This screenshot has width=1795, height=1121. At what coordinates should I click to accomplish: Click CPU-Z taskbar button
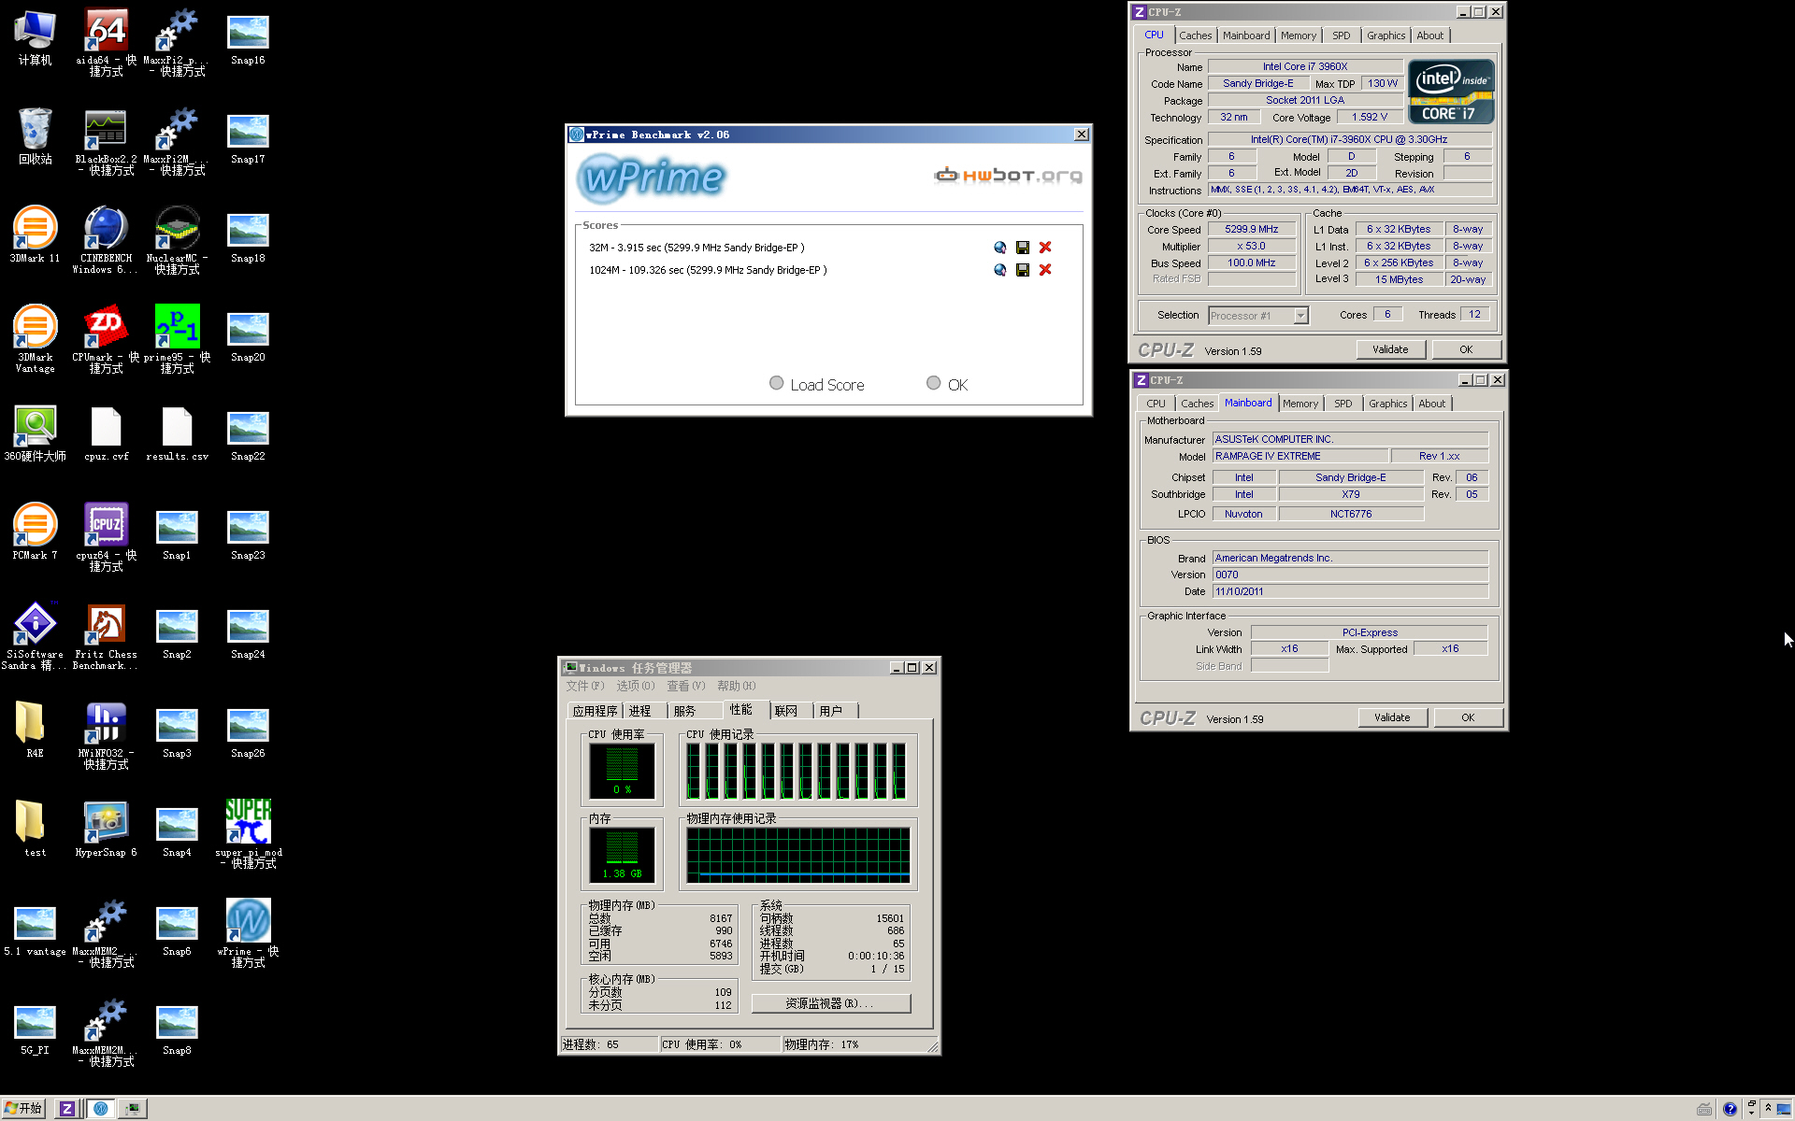tap(66, 1109)
